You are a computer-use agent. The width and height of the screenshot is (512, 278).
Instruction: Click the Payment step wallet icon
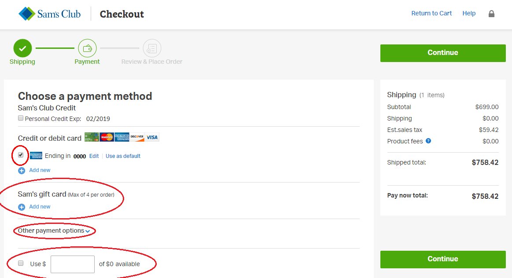[x=87, y=48]
